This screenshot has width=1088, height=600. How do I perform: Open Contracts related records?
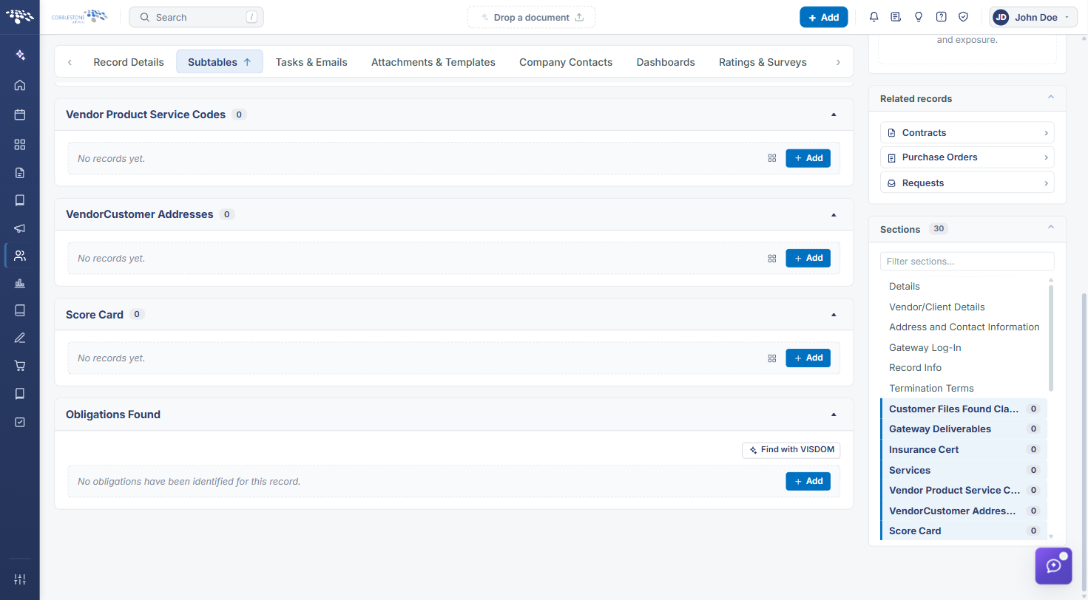click(x=967, y=133)
